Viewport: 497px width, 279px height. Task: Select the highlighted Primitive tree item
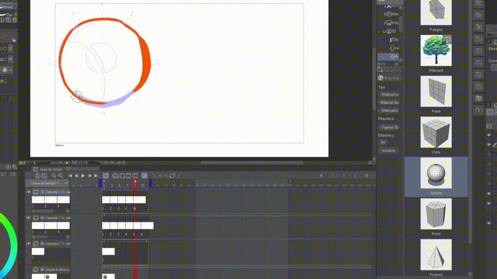pos(388,57)
